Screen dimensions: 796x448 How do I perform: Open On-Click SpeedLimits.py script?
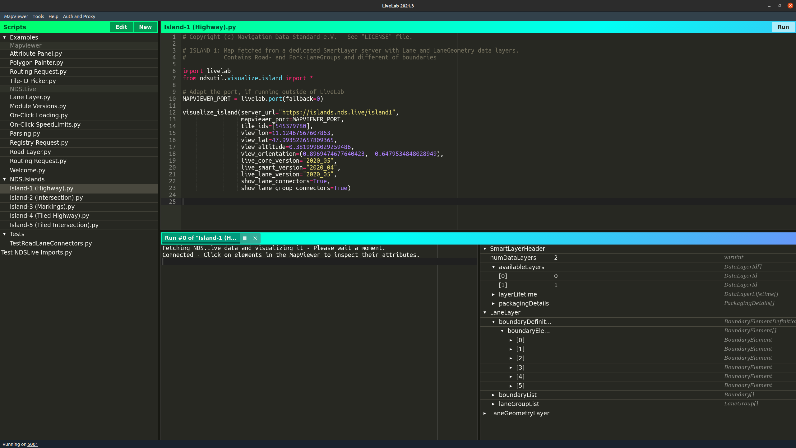pos(79,124)
